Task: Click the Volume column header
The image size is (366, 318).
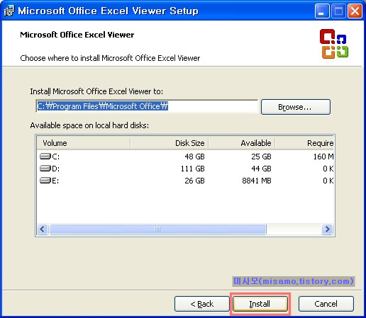Action: (84, 143)
